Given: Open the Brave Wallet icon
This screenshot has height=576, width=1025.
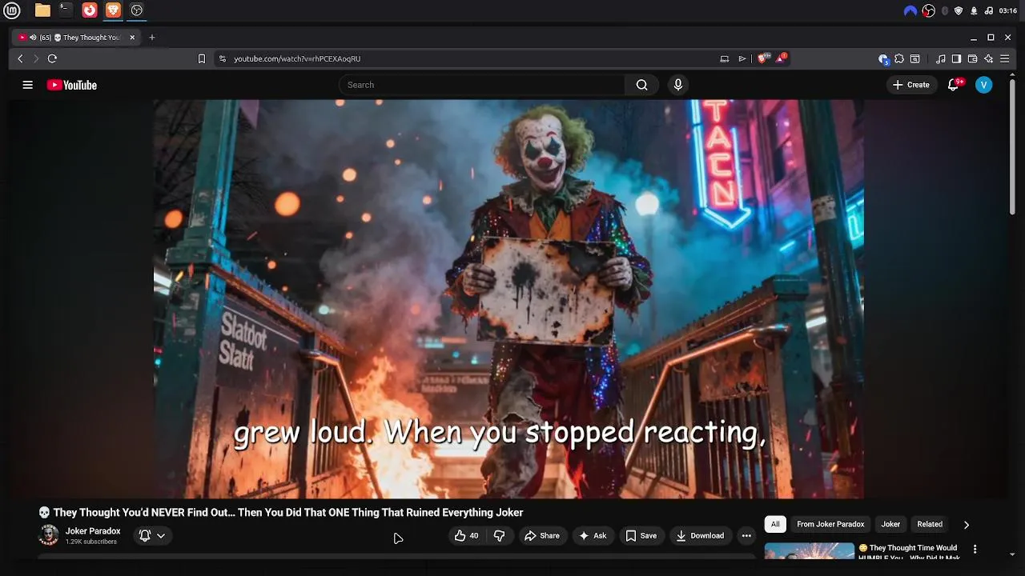Looking at the screenshot, I should coord(972,58).
